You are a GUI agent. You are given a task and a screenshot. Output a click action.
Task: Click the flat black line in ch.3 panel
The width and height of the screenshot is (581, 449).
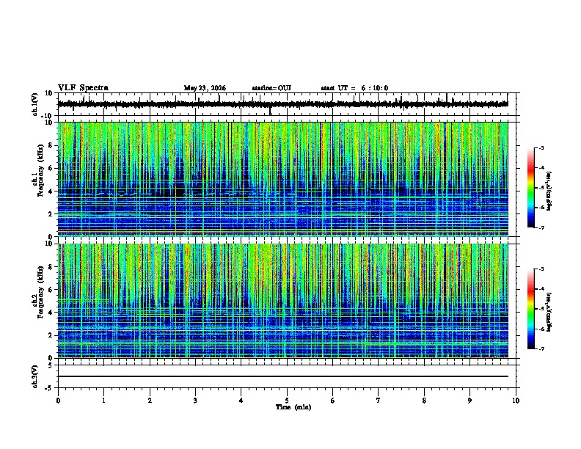click(x=283, y=376)
